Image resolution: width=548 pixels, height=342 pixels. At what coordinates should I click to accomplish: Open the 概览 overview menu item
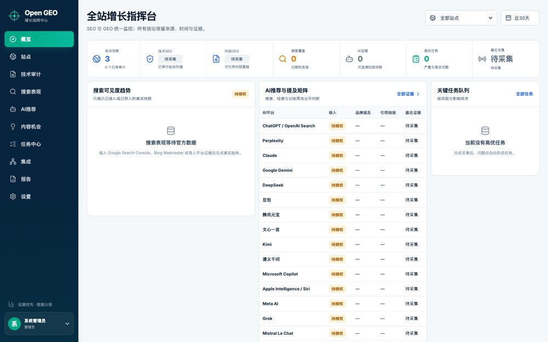39,39
